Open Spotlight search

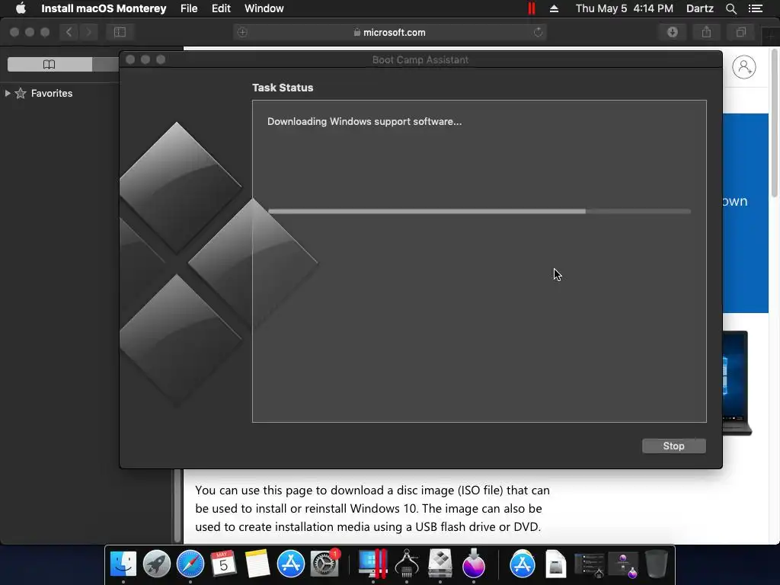[730, 8]
